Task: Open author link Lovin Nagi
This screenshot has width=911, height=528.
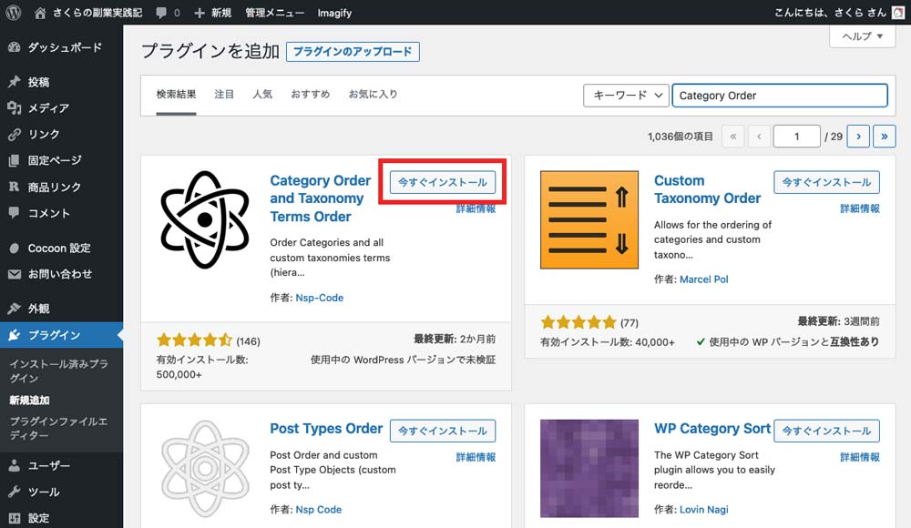Action: pyautogui.click(x=703, y=510)
